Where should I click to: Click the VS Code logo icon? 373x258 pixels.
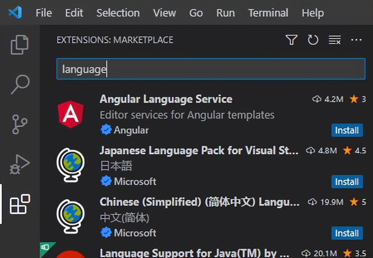pos(15,12)
